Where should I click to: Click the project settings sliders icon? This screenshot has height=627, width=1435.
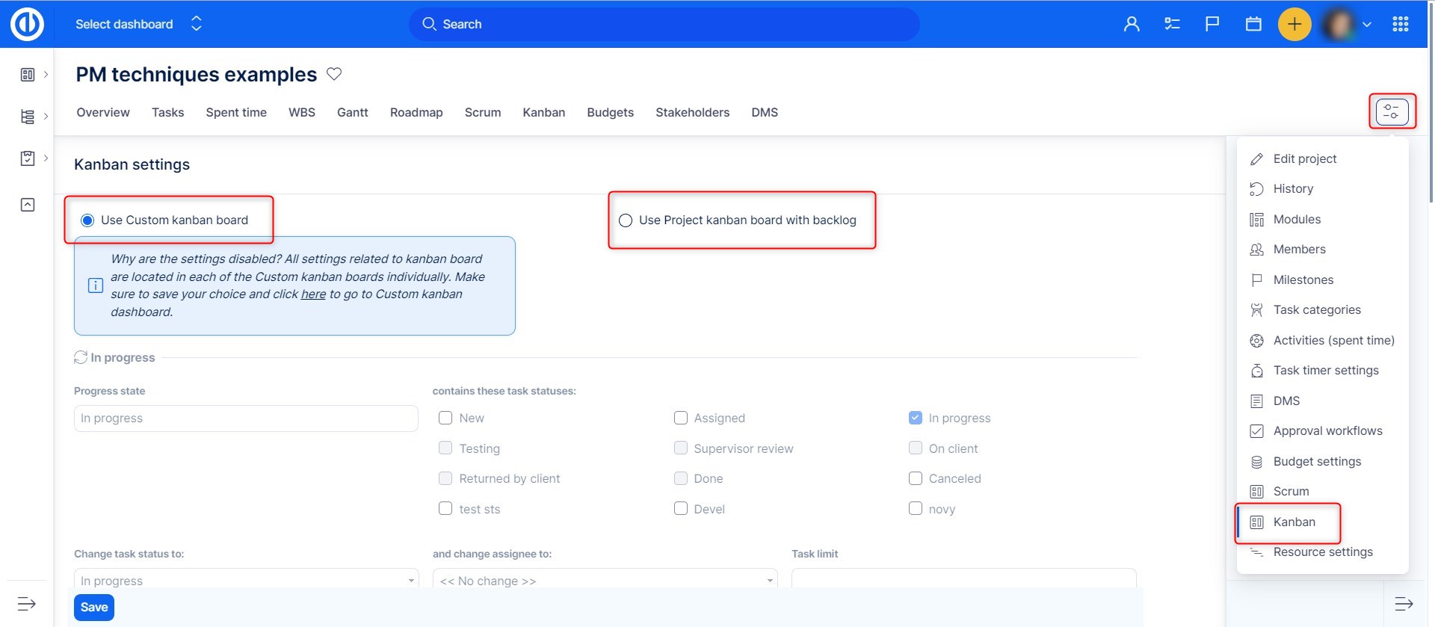pyautogui.click(x=1391, y=112)
